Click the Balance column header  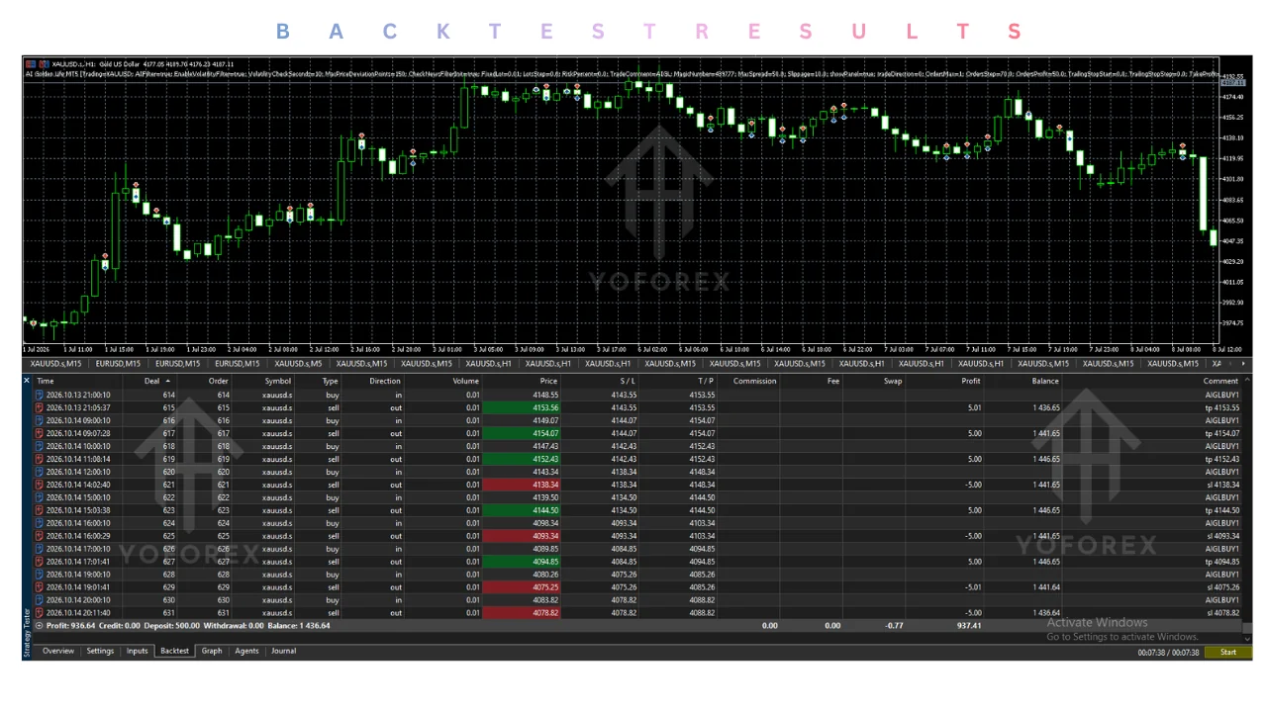(x=1045, y=381)
